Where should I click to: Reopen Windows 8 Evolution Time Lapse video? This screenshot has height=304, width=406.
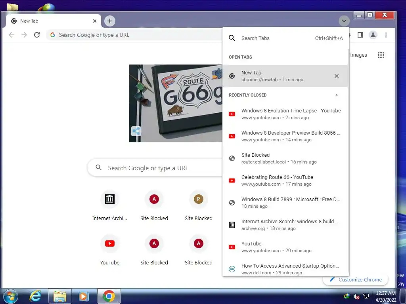285,114
